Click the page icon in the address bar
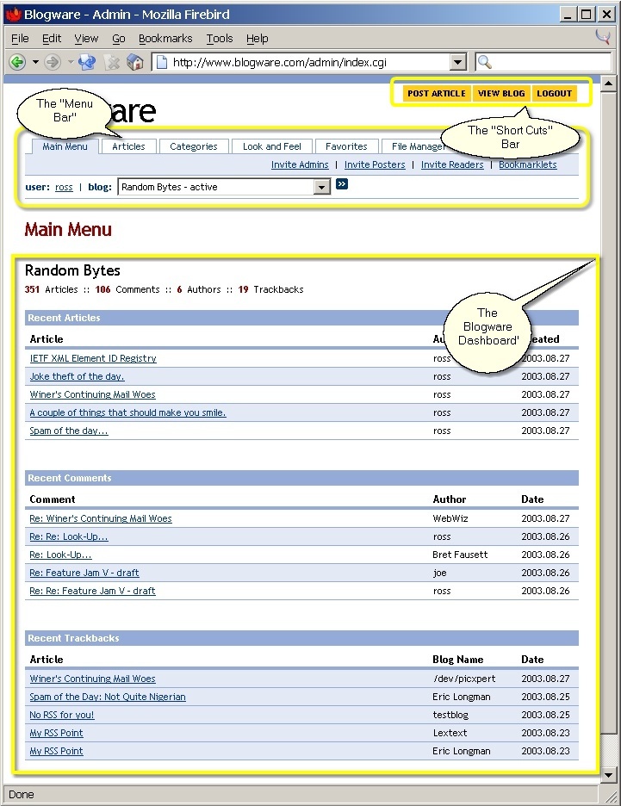Viewport: 621px width, 806px height. click(x=162, y=62)
